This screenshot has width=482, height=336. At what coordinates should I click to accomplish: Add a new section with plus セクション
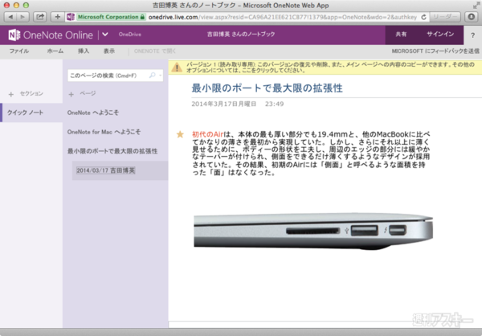point(26,94)
